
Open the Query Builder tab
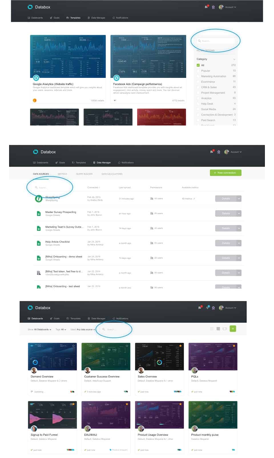click(84, 174)
